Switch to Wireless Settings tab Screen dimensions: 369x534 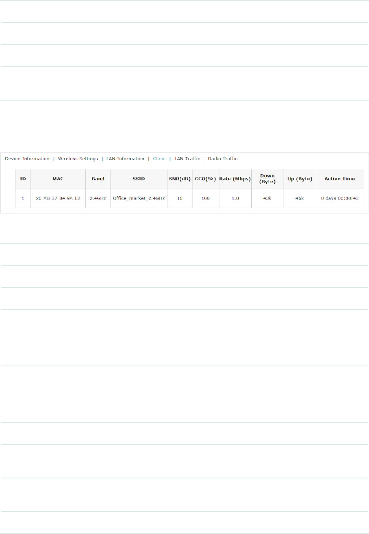click(x=78, y=159)
